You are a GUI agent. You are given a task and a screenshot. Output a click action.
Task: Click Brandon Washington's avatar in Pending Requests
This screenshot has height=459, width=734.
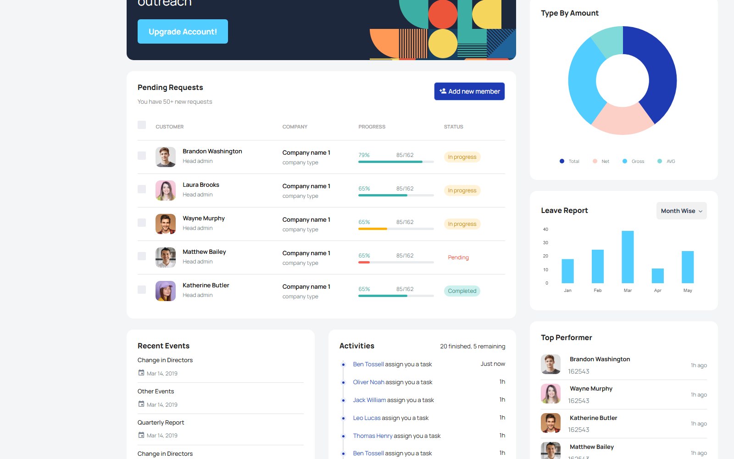(166, 157)
